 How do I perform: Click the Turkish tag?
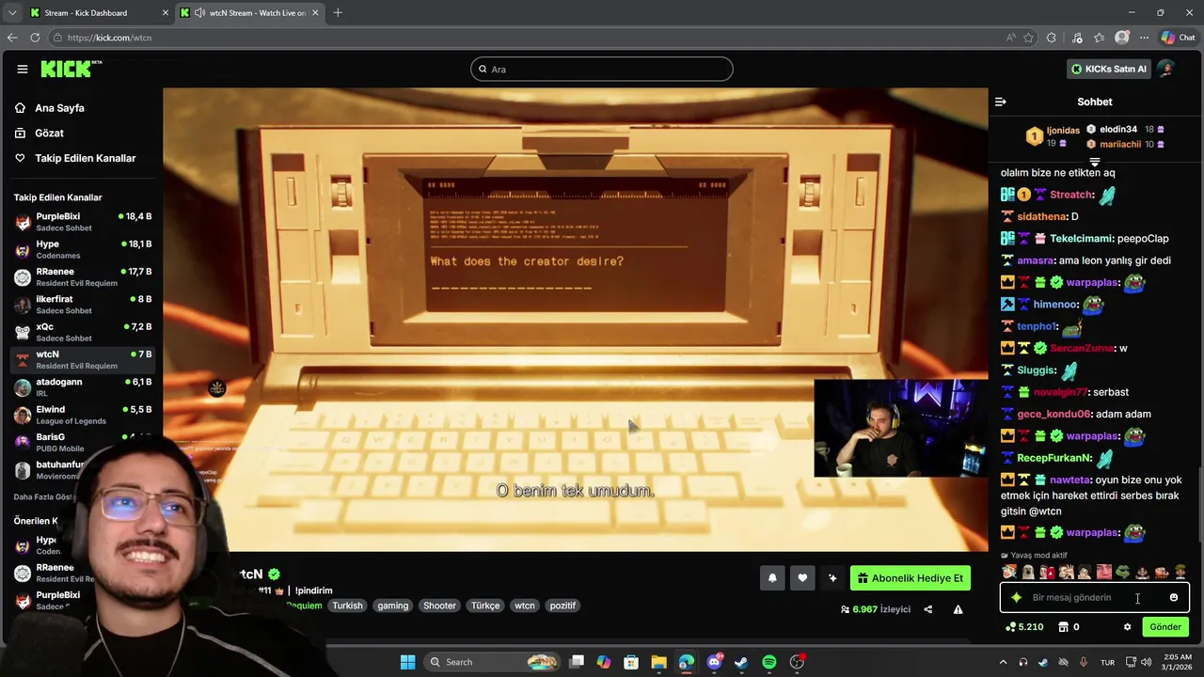[x=347, y=606]
